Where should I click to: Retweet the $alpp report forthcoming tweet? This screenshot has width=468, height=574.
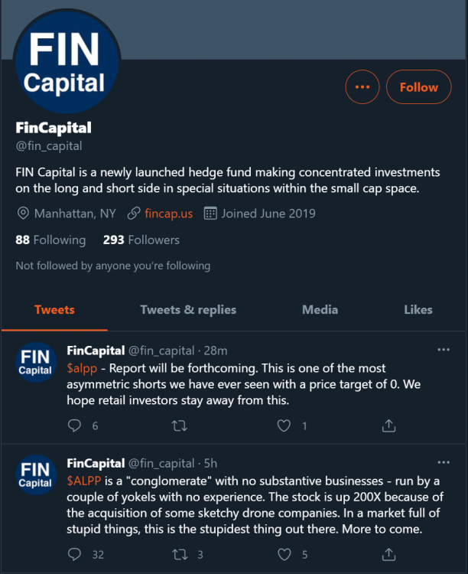(x=179, y=426)
